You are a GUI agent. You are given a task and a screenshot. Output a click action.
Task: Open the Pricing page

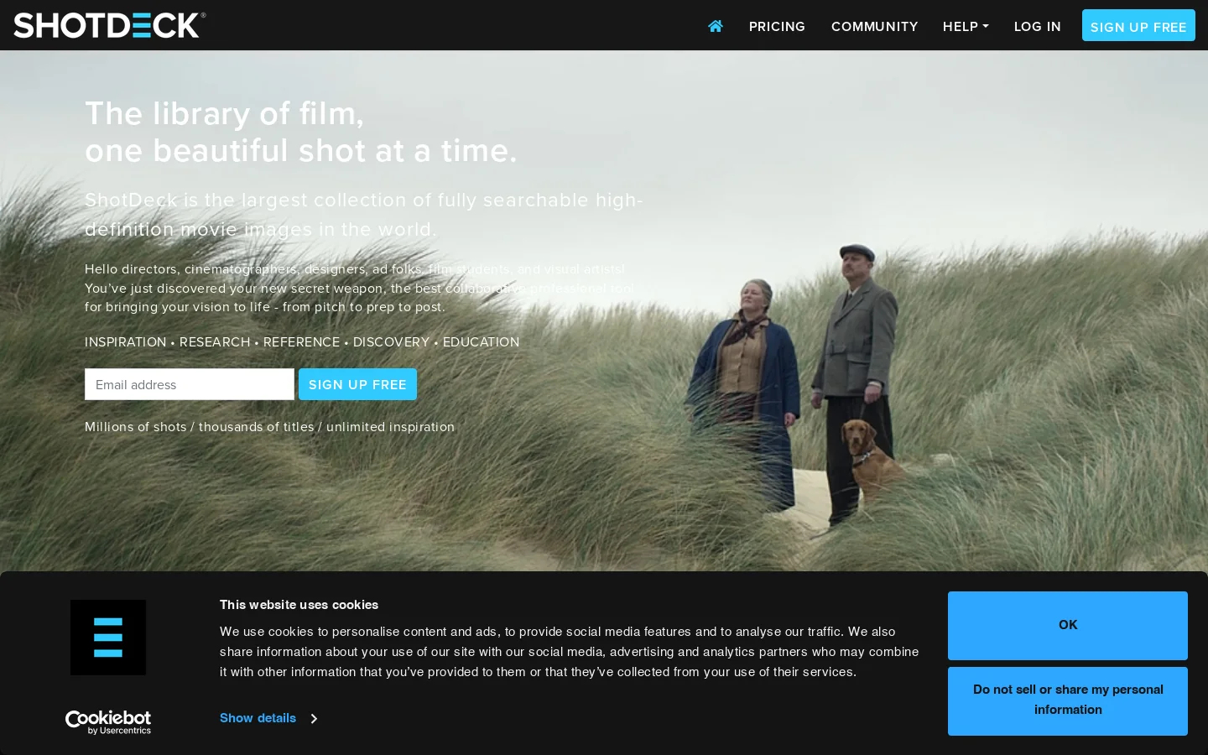coord(777,26)
